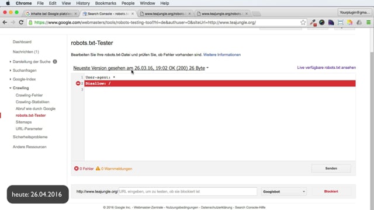The width and height of the screenshot is (374, 210).
Task: Open the View menu
Action: [x=66, y=3]
